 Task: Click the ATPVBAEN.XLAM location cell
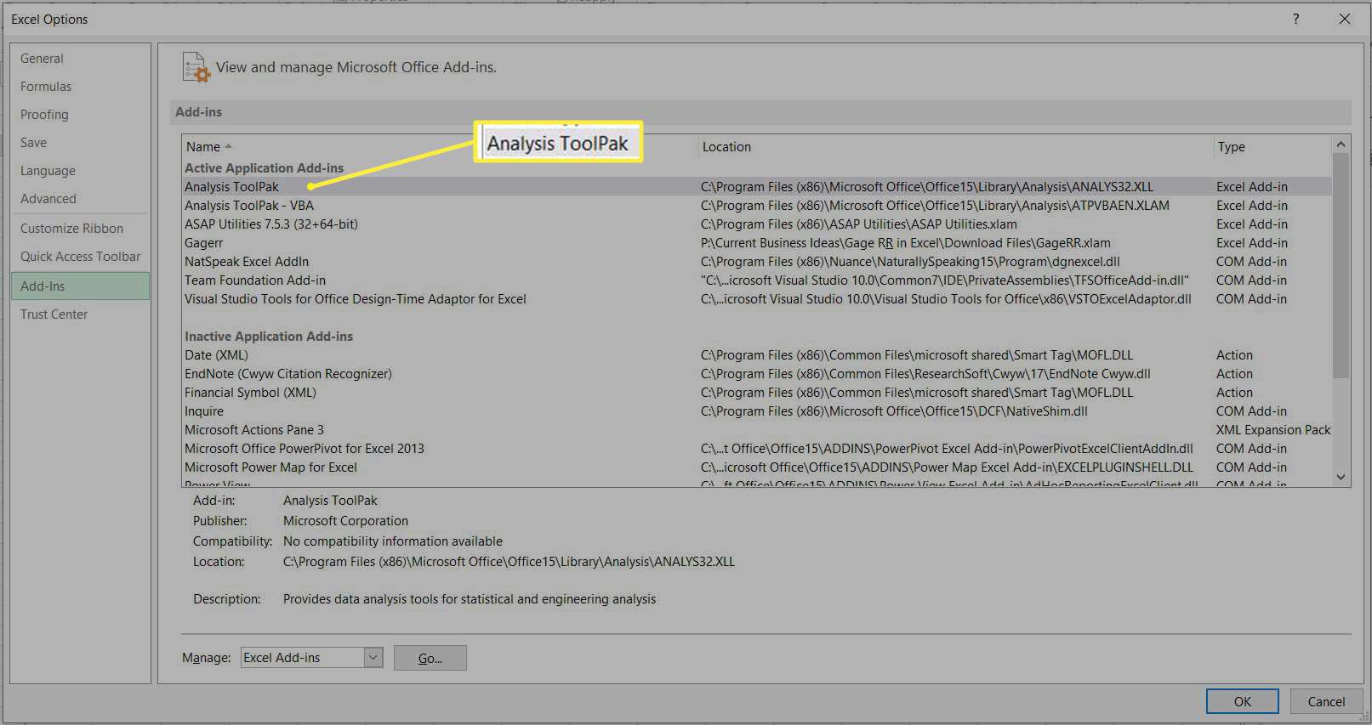click(935, 206)
